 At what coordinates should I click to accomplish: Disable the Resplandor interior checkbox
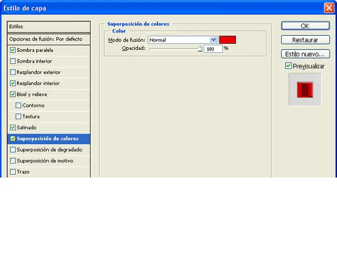point(13,83)
